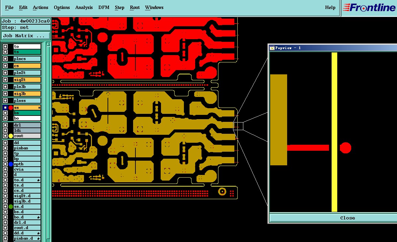Viewport: 397px width, 242px height.
Task: Select the sig3b layer name
Action: (27, 94)
